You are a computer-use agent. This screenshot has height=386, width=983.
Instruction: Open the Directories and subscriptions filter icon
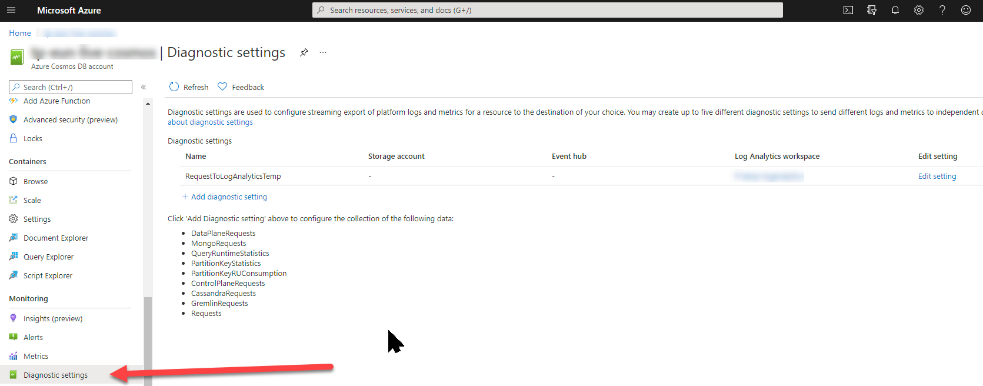[871, 10]
